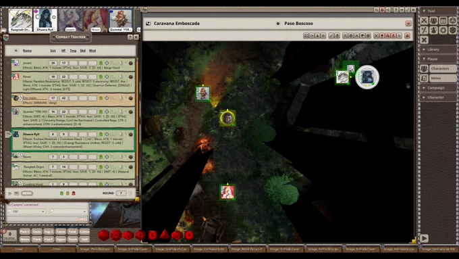This screenshot has width=459, height=259.
Task: Toggle Jewels friend-or-foe faction indicator
Action: [101, 63]
